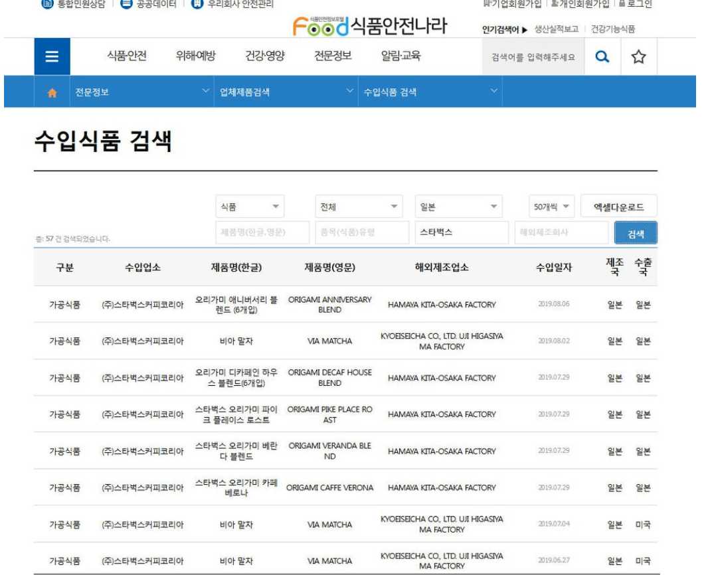Open the 알림·교육 menu
The width and height of the screenshot is (710, 575).
tap(400, 56)
